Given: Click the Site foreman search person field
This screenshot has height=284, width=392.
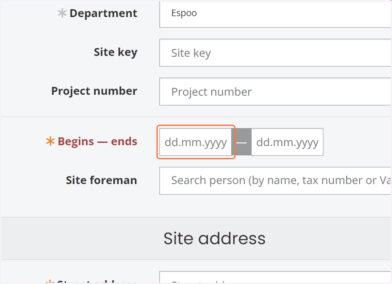Looking at the screenshot, I should tap(276, 181).
